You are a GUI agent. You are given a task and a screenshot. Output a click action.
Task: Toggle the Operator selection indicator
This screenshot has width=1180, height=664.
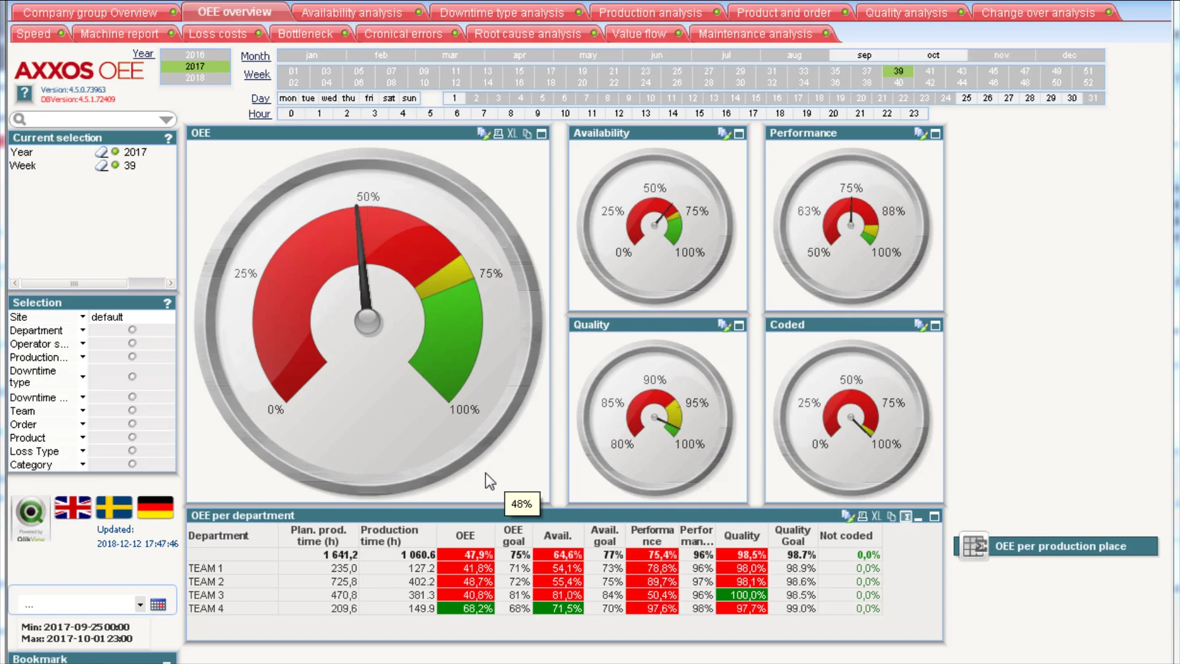(x=132, y=344)
